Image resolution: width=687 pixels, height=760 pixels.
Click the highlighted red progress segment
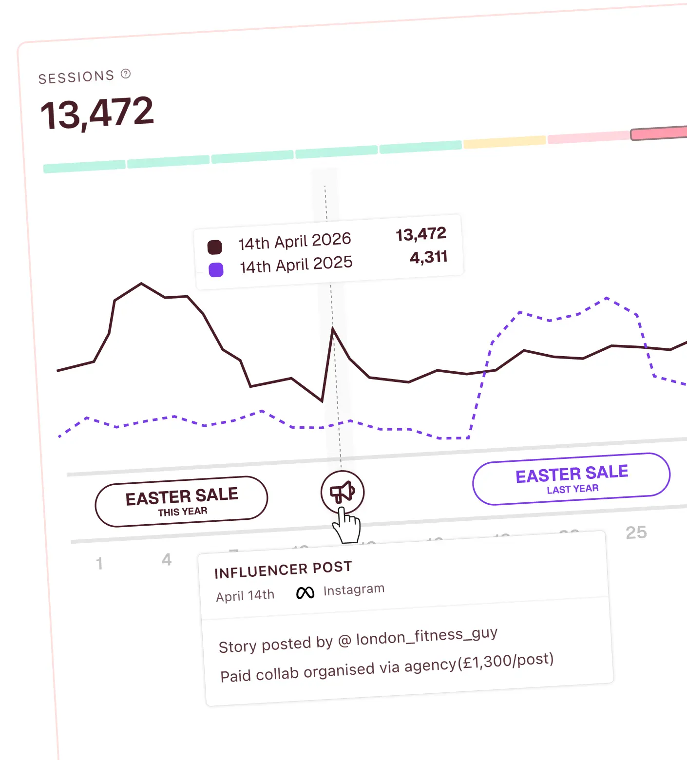click(659, 133)
